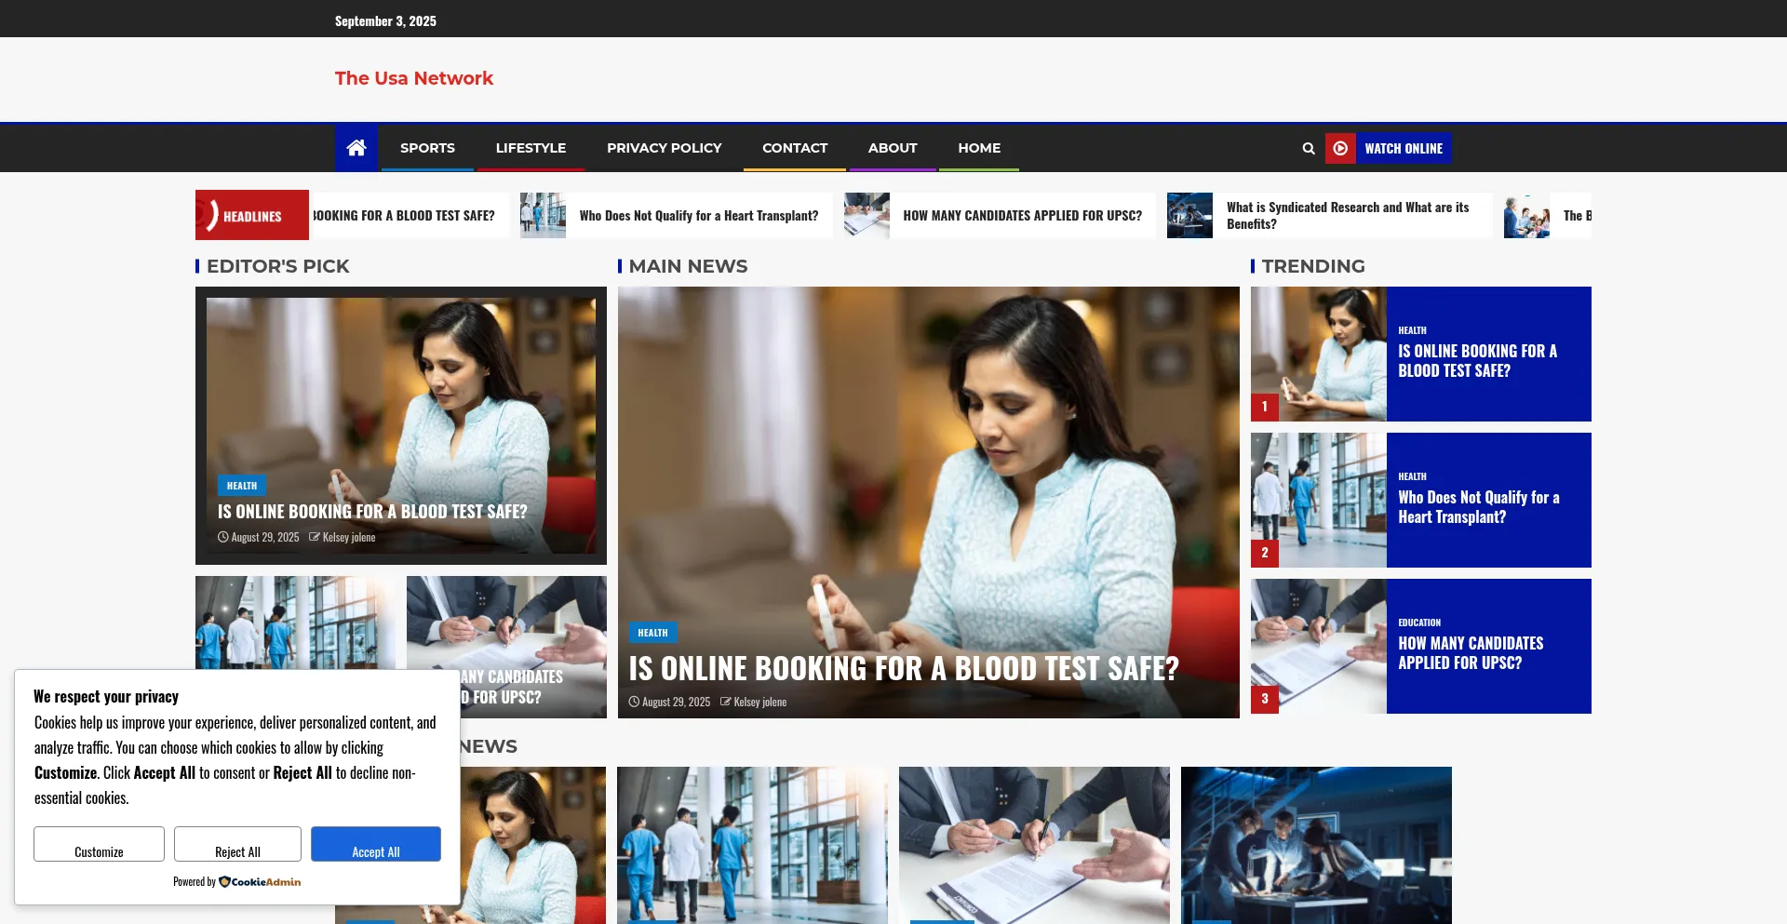This screenshot has width=1787, height=924.
Task: Open bottom-row document signing article image
Action: 1034,845
